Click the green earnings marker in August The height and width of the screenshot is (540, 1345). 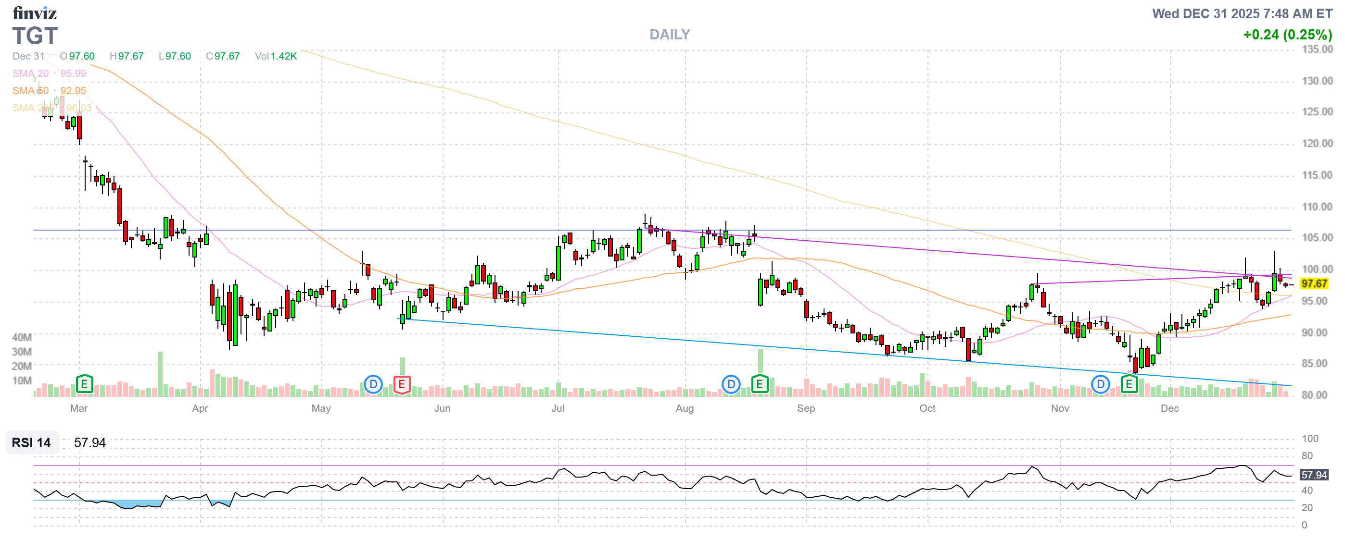pyautogui.click(x=760, y=385)
